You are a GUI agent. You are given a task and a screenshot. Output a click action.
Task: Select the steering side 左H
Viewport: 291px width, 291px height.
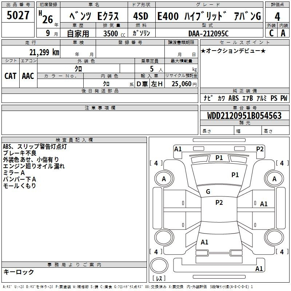click(157, 84)
